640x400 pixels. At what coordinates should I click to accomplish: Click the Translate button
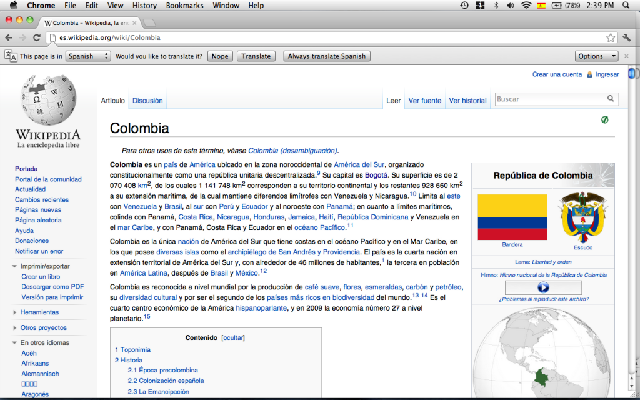click(x=256, y=56)
